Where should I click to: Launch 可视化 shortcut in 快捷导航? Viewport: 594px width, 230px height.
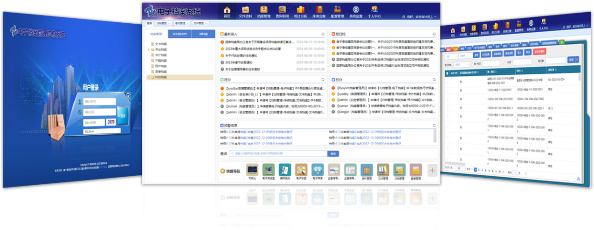252,170
